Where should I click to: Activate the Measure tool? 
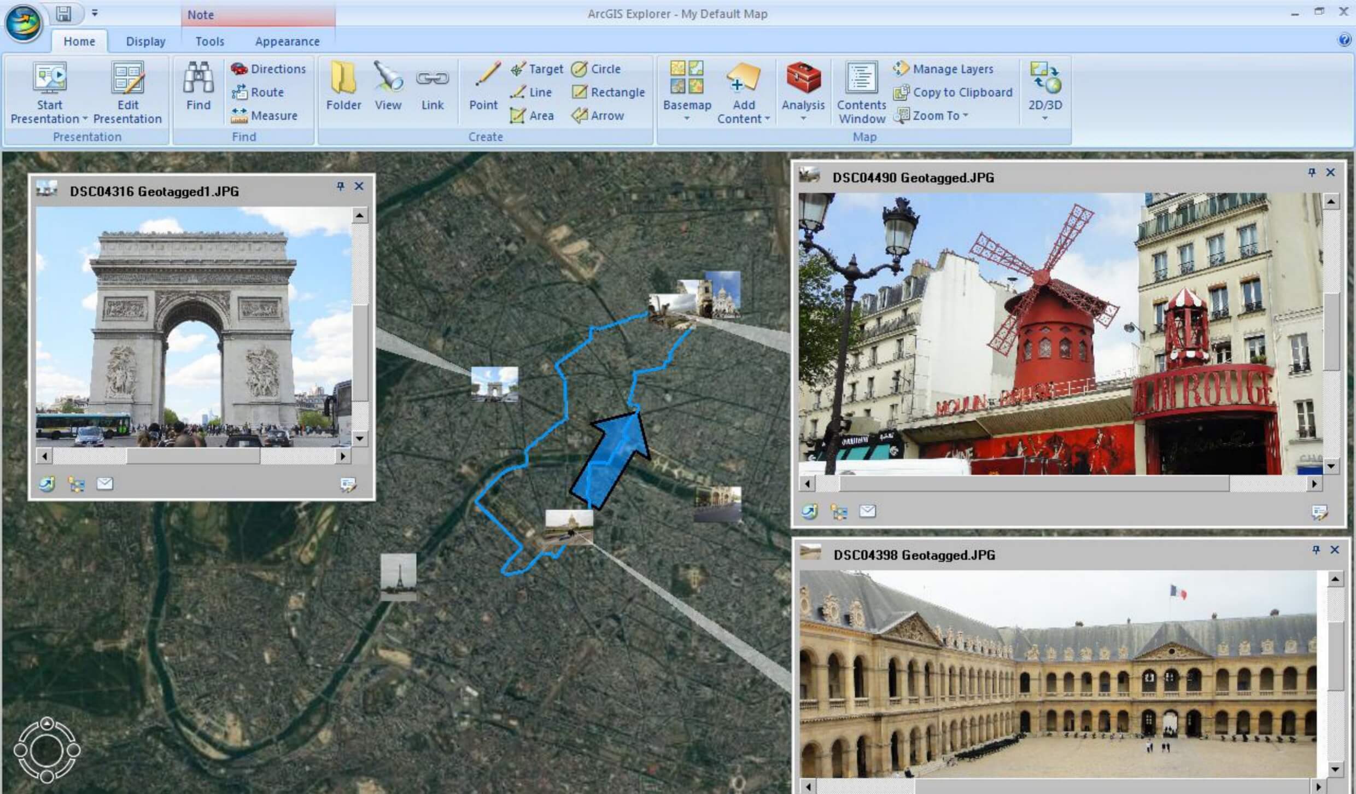[264, 115]
